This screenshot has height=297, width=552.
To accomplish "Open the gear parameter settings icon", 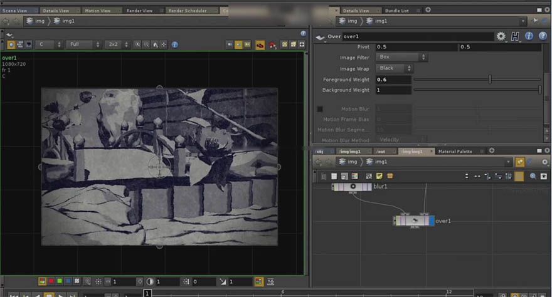I will pyautogui.click(x=501, y=36).
